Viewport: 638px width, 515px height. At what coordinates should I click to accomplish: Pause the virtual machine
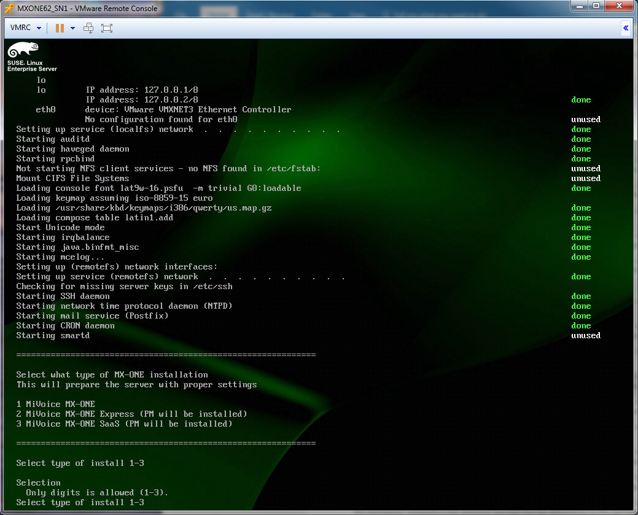tap(60, 28)
